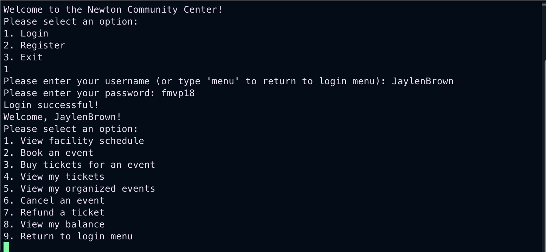Click the "Welcome, JaylenBrown!" greeting line
This screenshot has height=252, width=546.
63,117
